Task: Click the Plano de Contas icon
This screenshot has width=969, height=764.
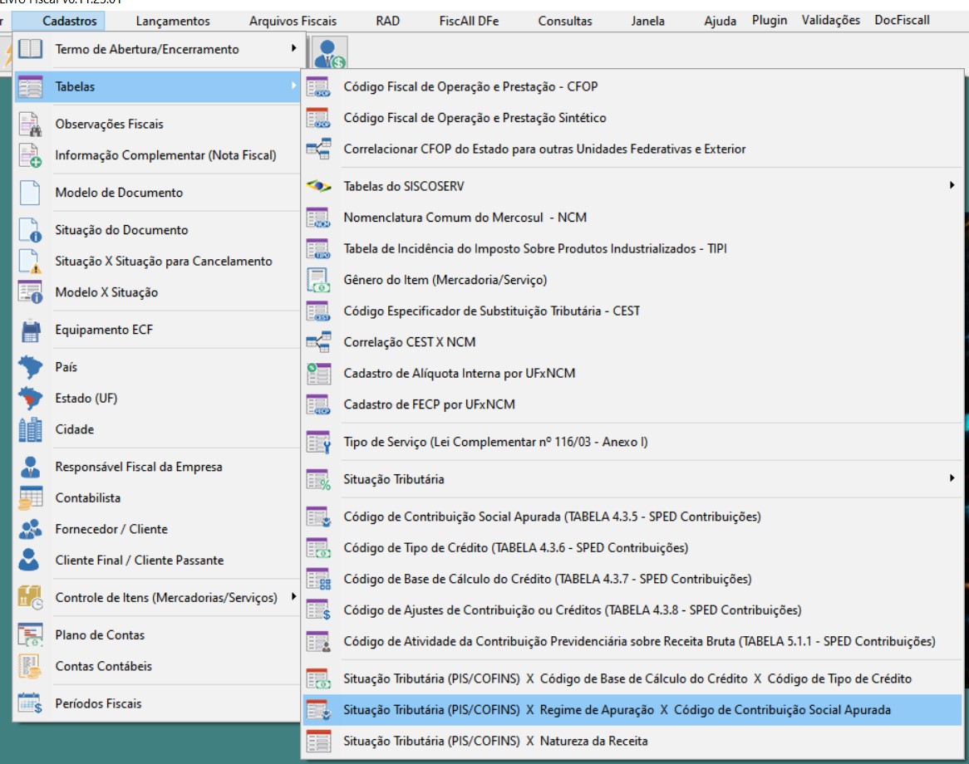Action: click(x=30, y=635)
